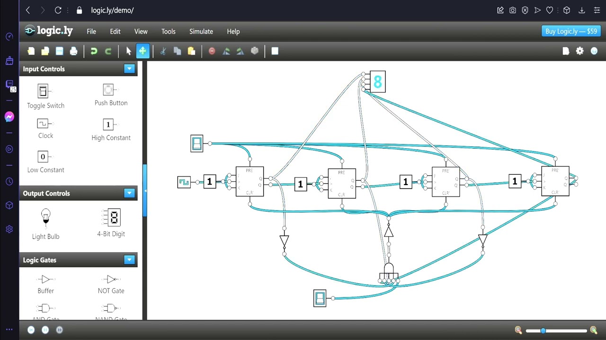Reload the browser page
606x340 pixels.
coord(58,10)
